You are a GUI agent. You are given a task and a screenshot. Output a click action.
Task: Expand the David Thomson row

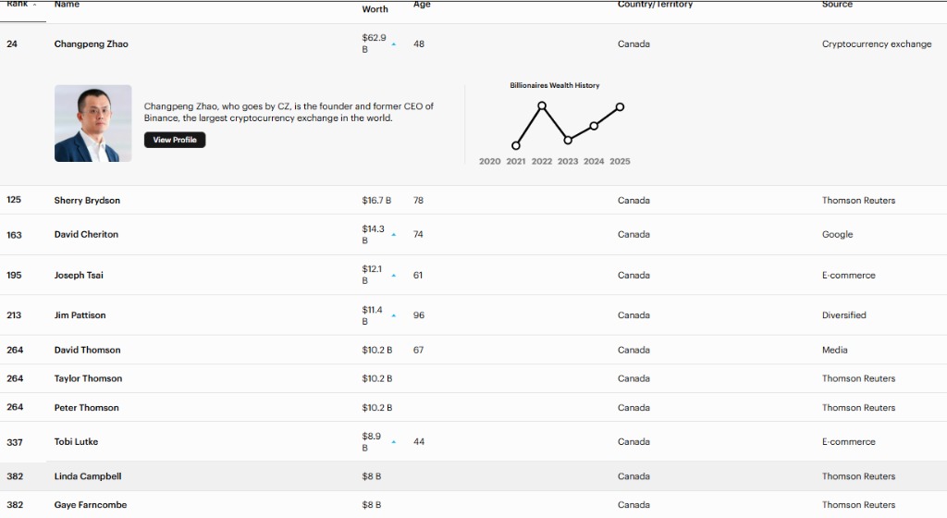click(x=473, y=350)
